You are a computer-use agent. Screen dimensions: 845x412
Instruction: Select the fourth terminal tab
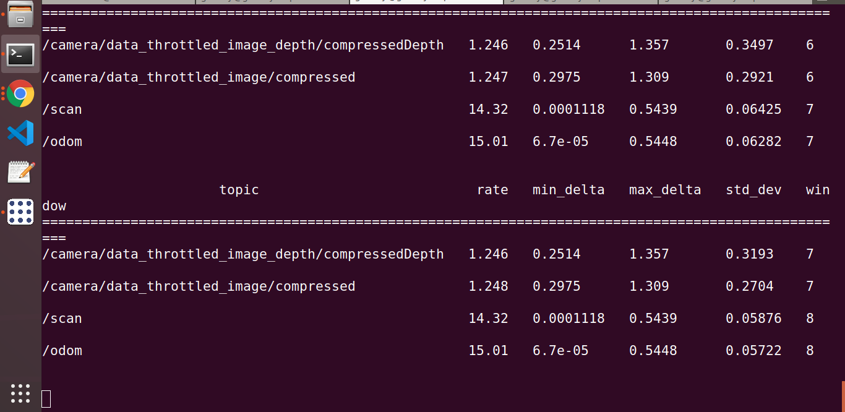tap(580, 2)
